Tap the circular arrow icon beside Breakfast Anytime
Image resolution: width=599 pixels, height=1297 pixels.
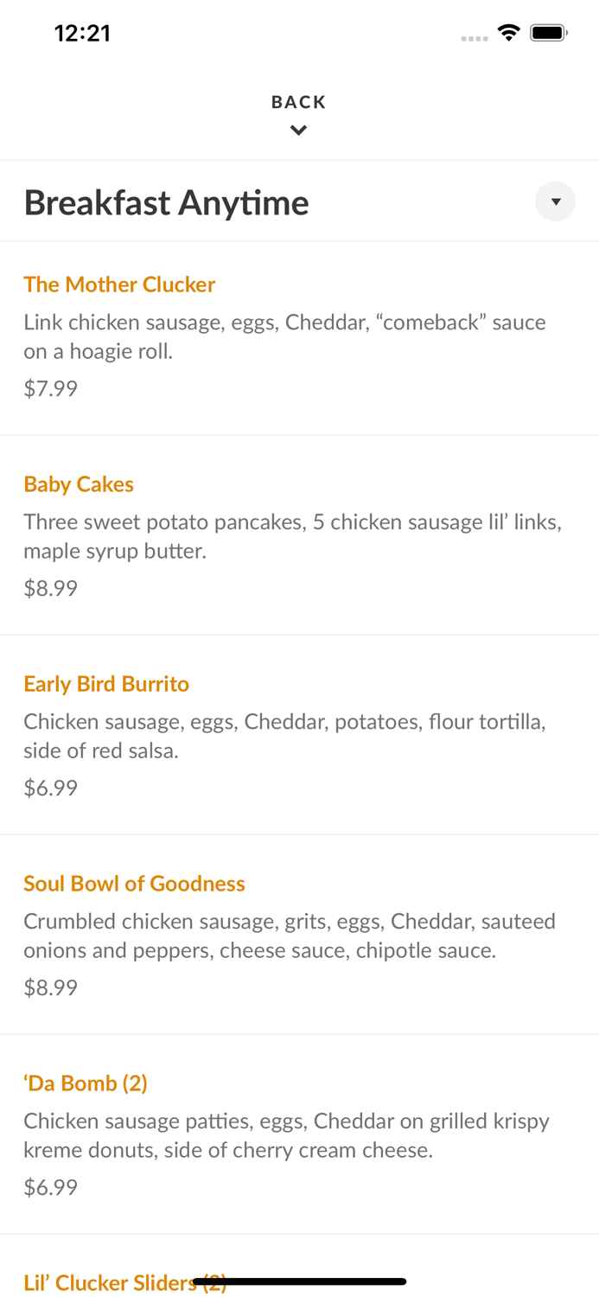556,201
